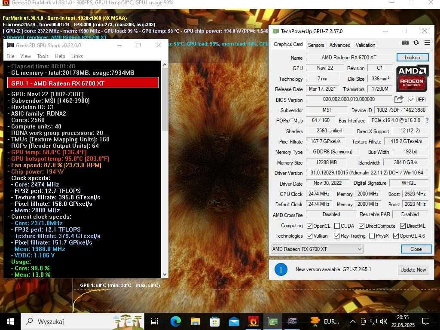Open the AMD Radeon RX 6700 XT GPU dropdown
Screen dimensions: 440x330
click(x=317, y=249)
